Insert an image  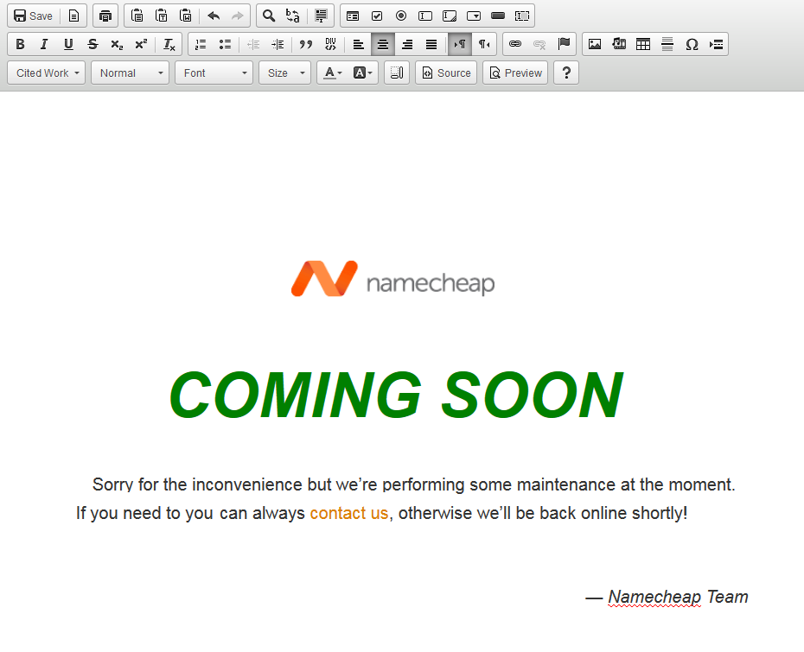click(x=595, y=45)
